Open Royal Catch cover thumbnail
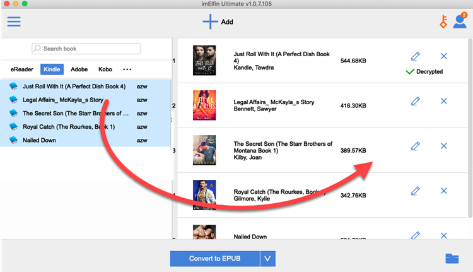Screen dimensions: 473x272 pyautogui.click(x=204, y=195)
